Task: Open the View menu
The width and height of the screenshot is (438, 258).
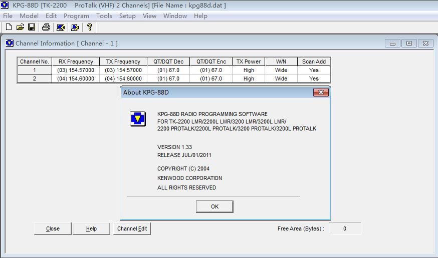Action: click(149, 16)
